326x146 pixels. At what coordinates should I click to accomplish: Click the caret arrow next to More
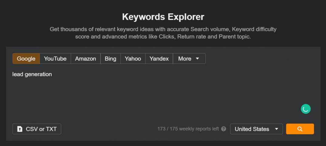[x=197, y=59]
